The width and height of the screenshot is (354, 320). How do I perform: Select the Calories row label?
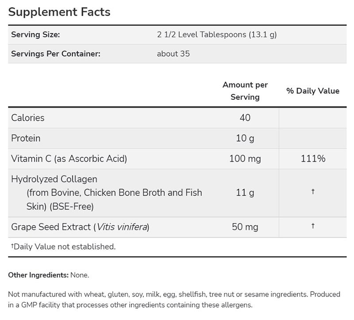pos(28,118)
